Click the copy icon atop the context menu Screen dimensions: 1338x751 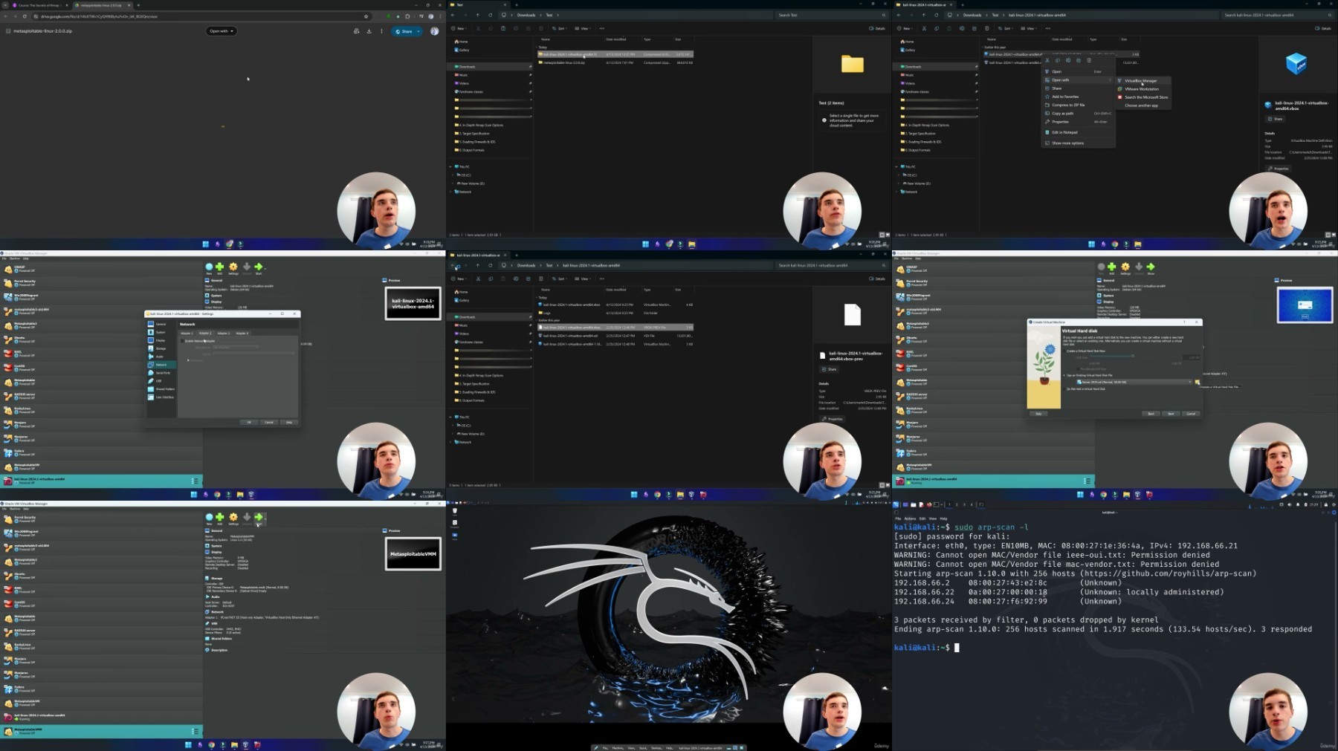pos(1058,61)
